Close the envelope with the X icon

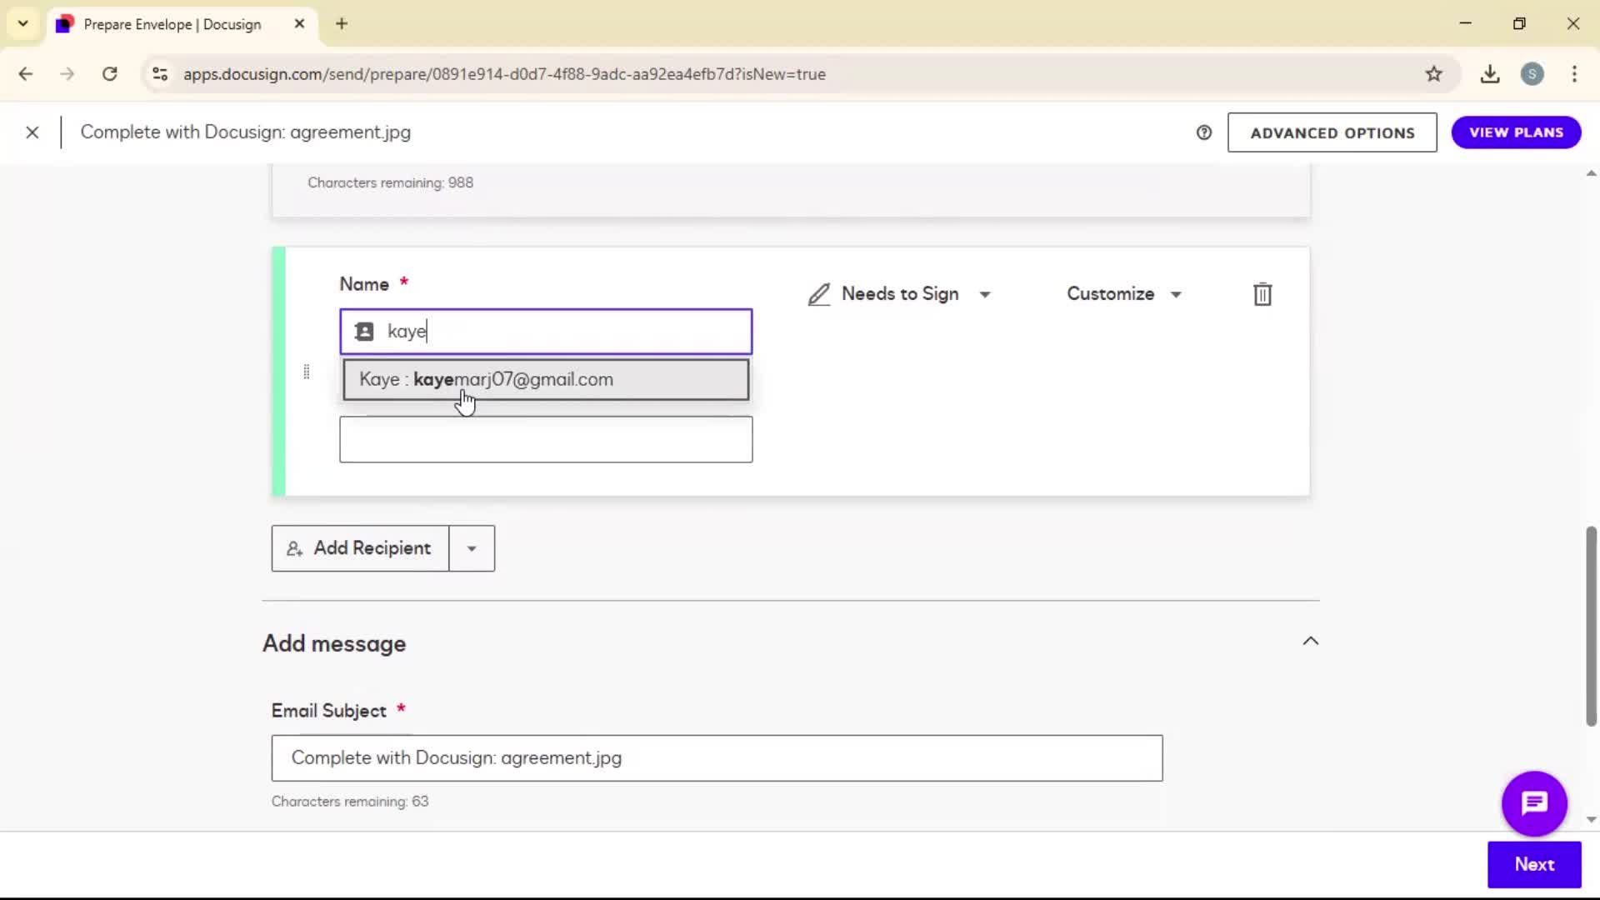click(x=32, y=132)
